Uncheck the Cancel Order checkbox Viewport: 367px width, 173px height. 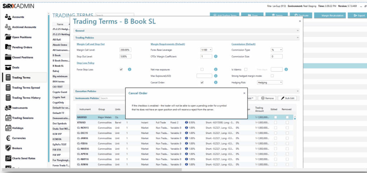point(202,82)
